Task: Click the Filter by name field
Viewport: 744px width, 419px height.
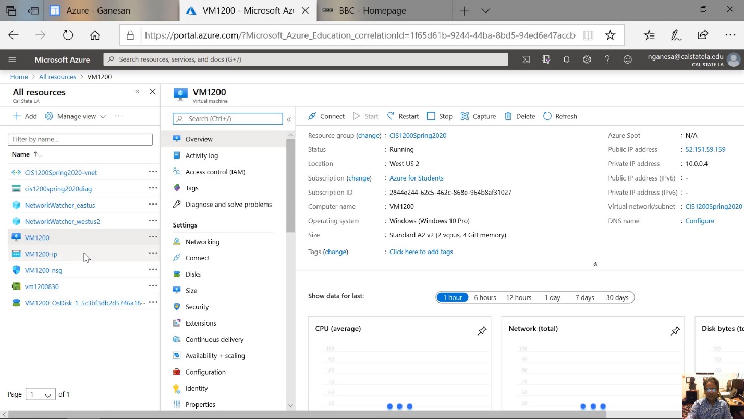Action: (x=80, y=139)
